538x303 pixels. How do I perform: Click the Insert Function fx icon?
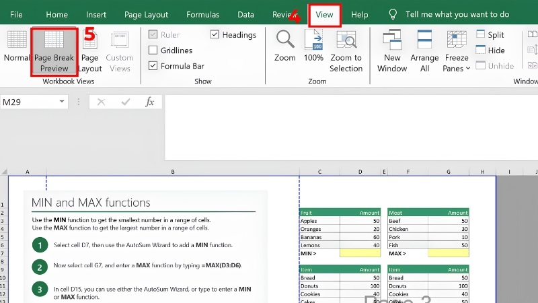pyautogui.click(x=150, y=102)
